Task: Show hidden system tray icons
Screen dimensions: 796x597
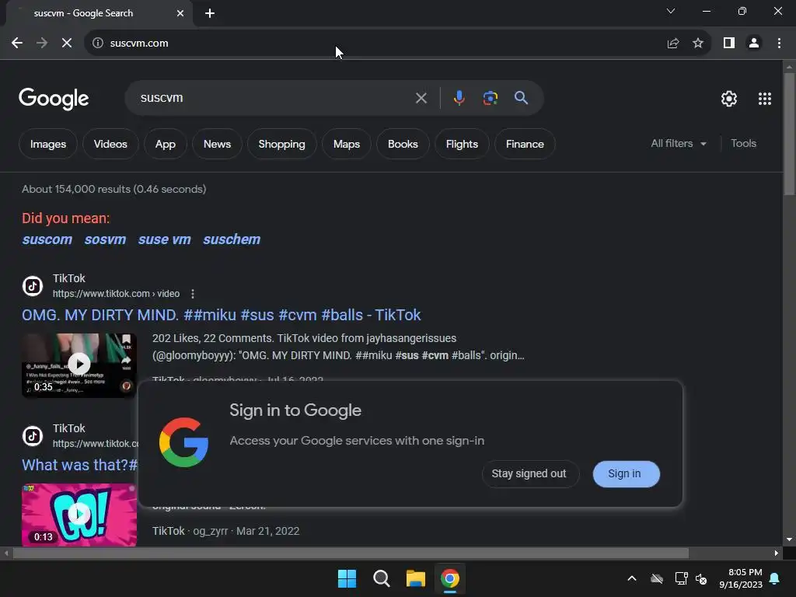Action: click(632, 578)
